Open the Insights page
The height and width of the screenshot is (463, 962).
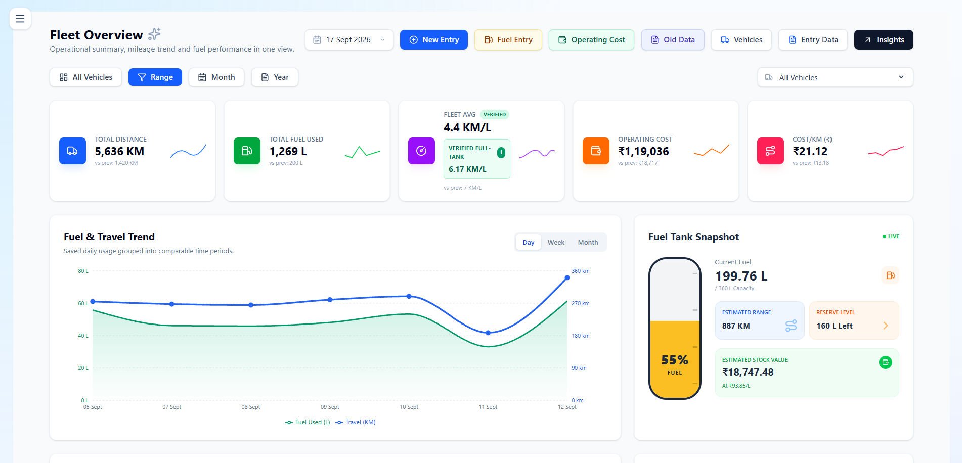tap(884, 40)
